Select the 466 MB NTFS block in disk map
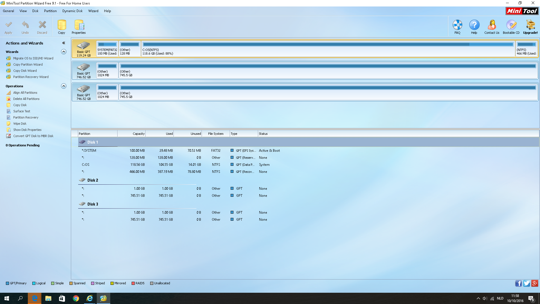The image size is (540, 304). (x=526, y=49)
